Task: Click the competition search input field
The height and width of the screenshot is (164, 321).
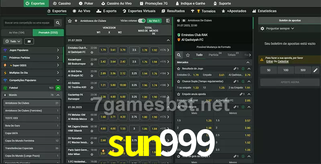Action: coord(27,23)
